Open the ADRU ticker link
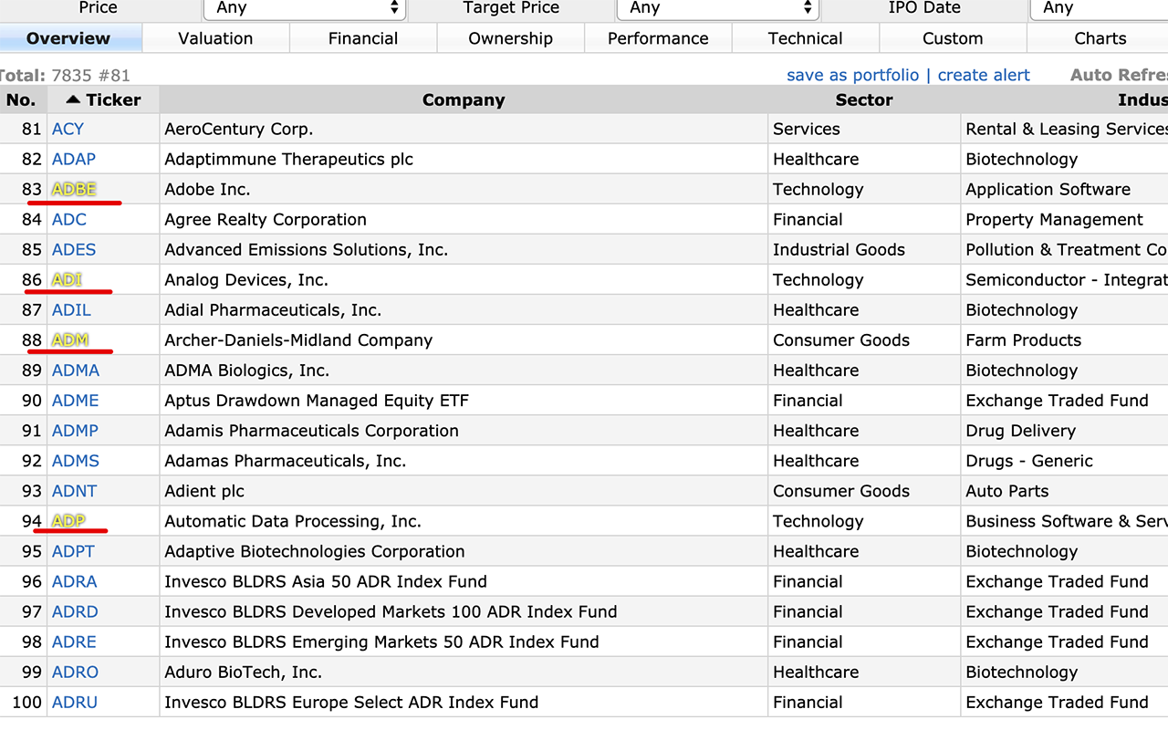 [75, 702]
